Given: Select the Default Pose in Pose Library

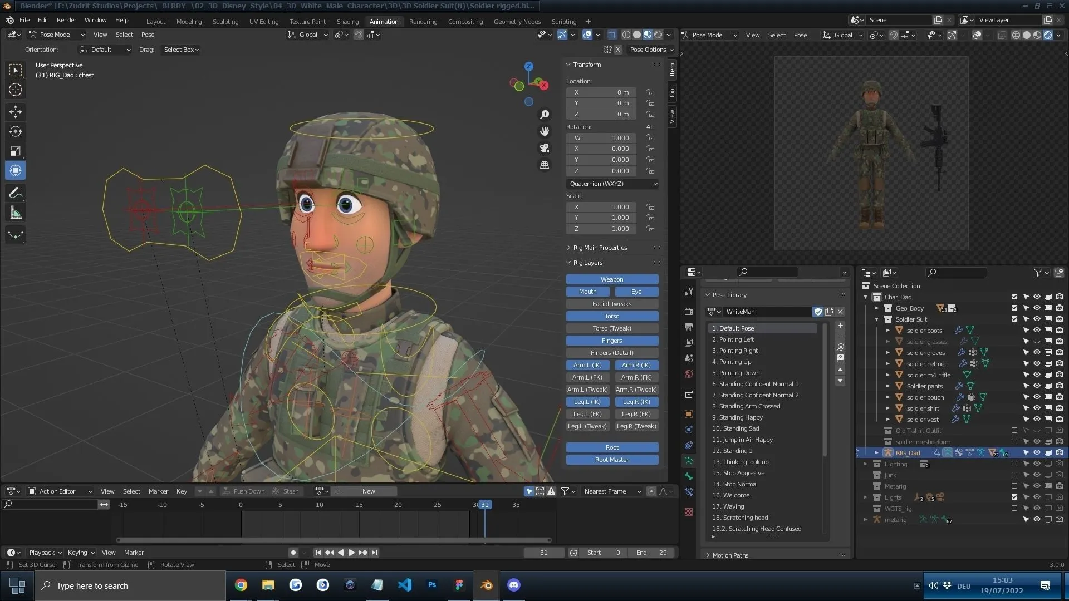Looking at the screenshot, I should [x=733, y=328].
